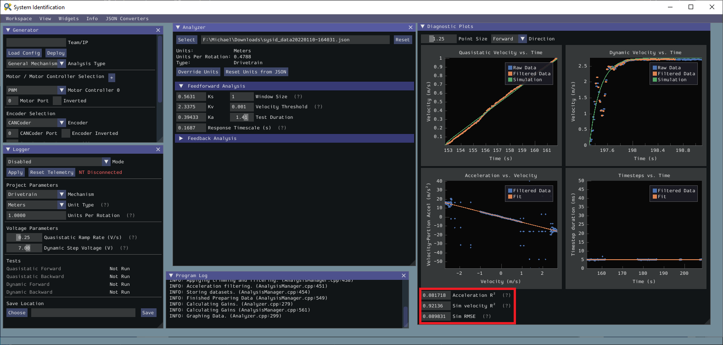
Task: Click the Apply button in Logger
Action: 15,172
